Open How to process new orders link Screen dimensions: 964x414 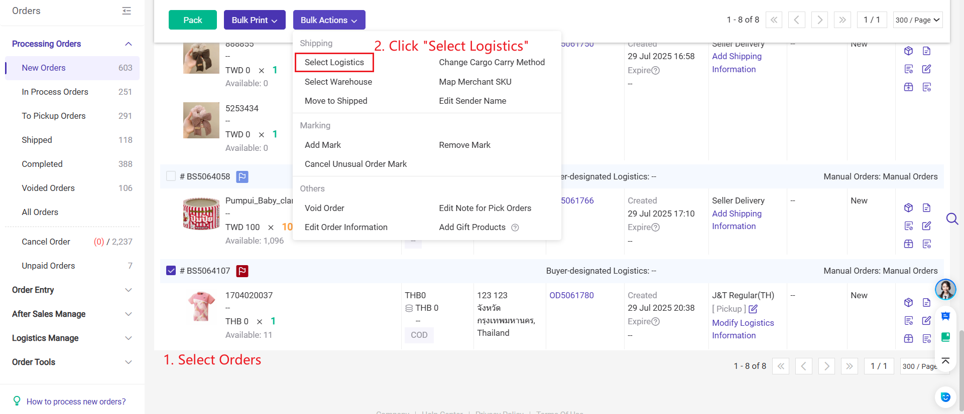76,401
